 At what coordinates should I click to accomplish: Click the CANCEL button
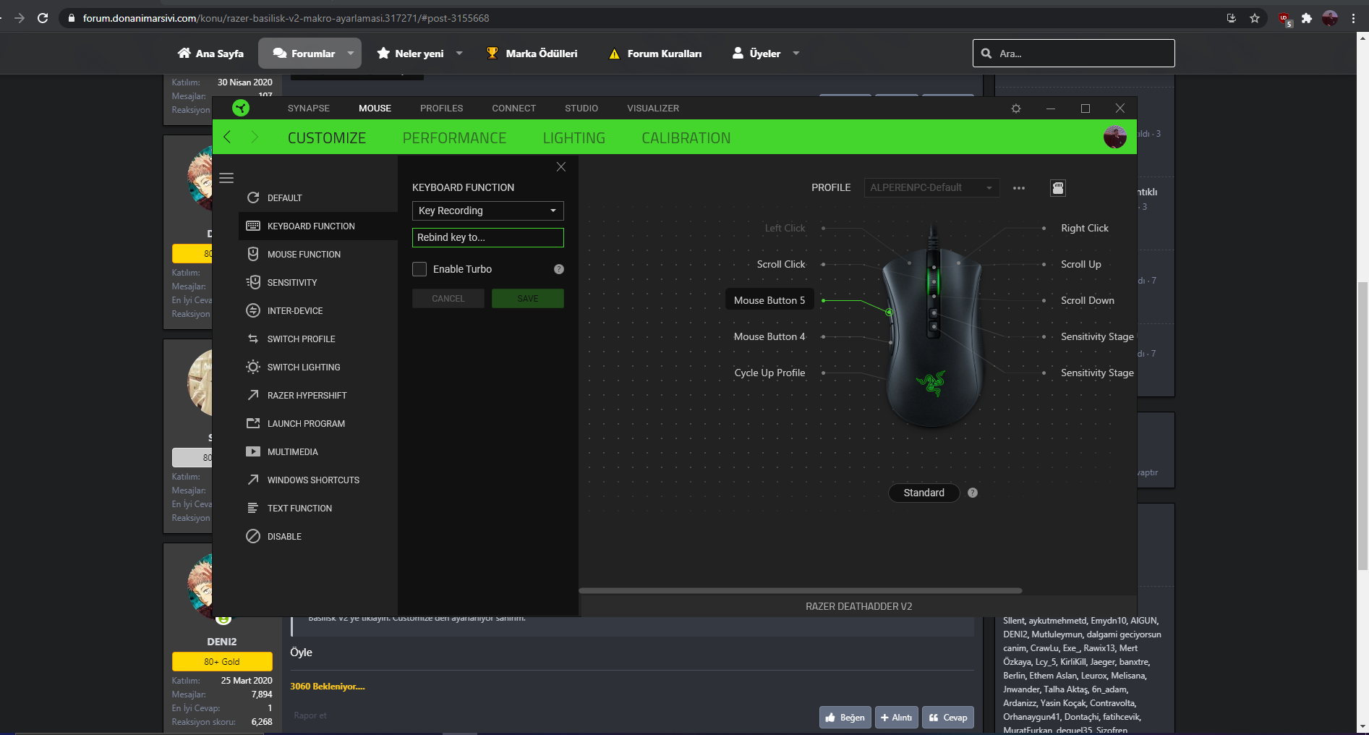point(448,299)
